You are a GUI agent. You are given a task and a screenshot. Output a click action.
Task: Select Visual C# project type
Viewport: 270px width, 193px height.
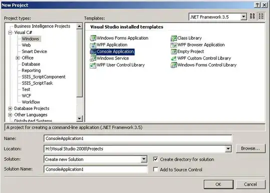pyautogui.click(x=23, y=32)
